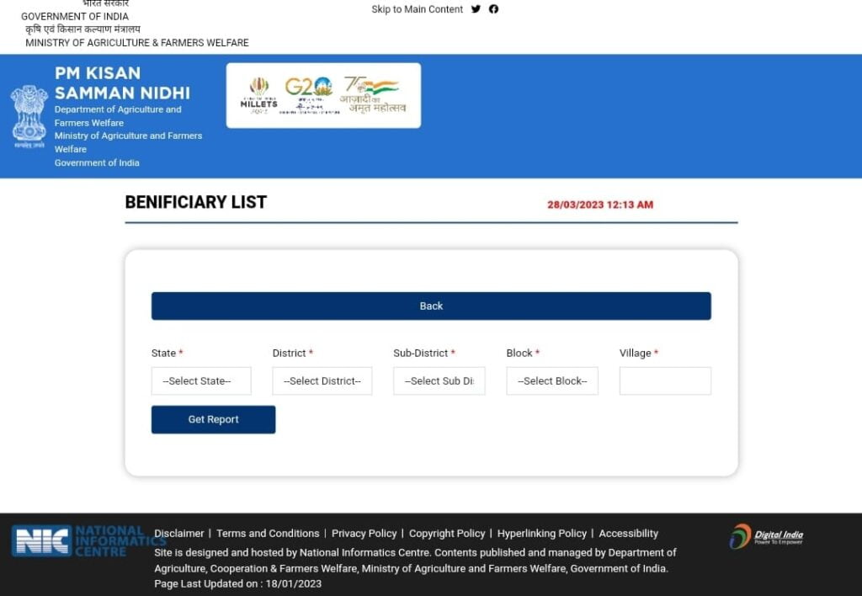862x596 pixels.
Task: Click the national emblem logo
Action: 29,116
